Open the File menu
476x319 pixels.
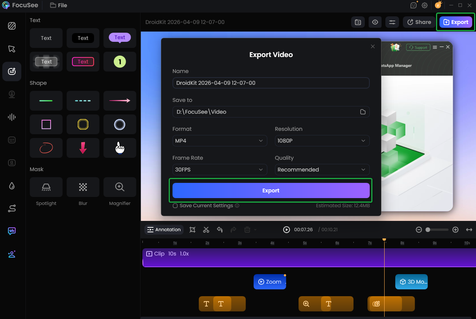coord(58,5)
